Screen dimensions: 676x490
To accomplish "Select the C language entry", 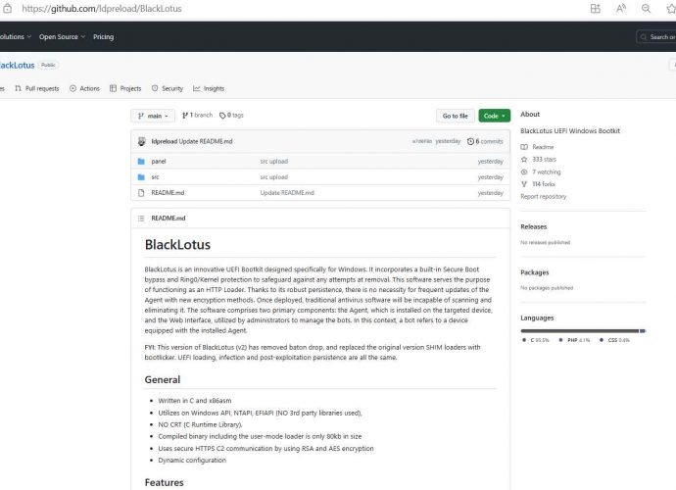I will coord(536,340).
